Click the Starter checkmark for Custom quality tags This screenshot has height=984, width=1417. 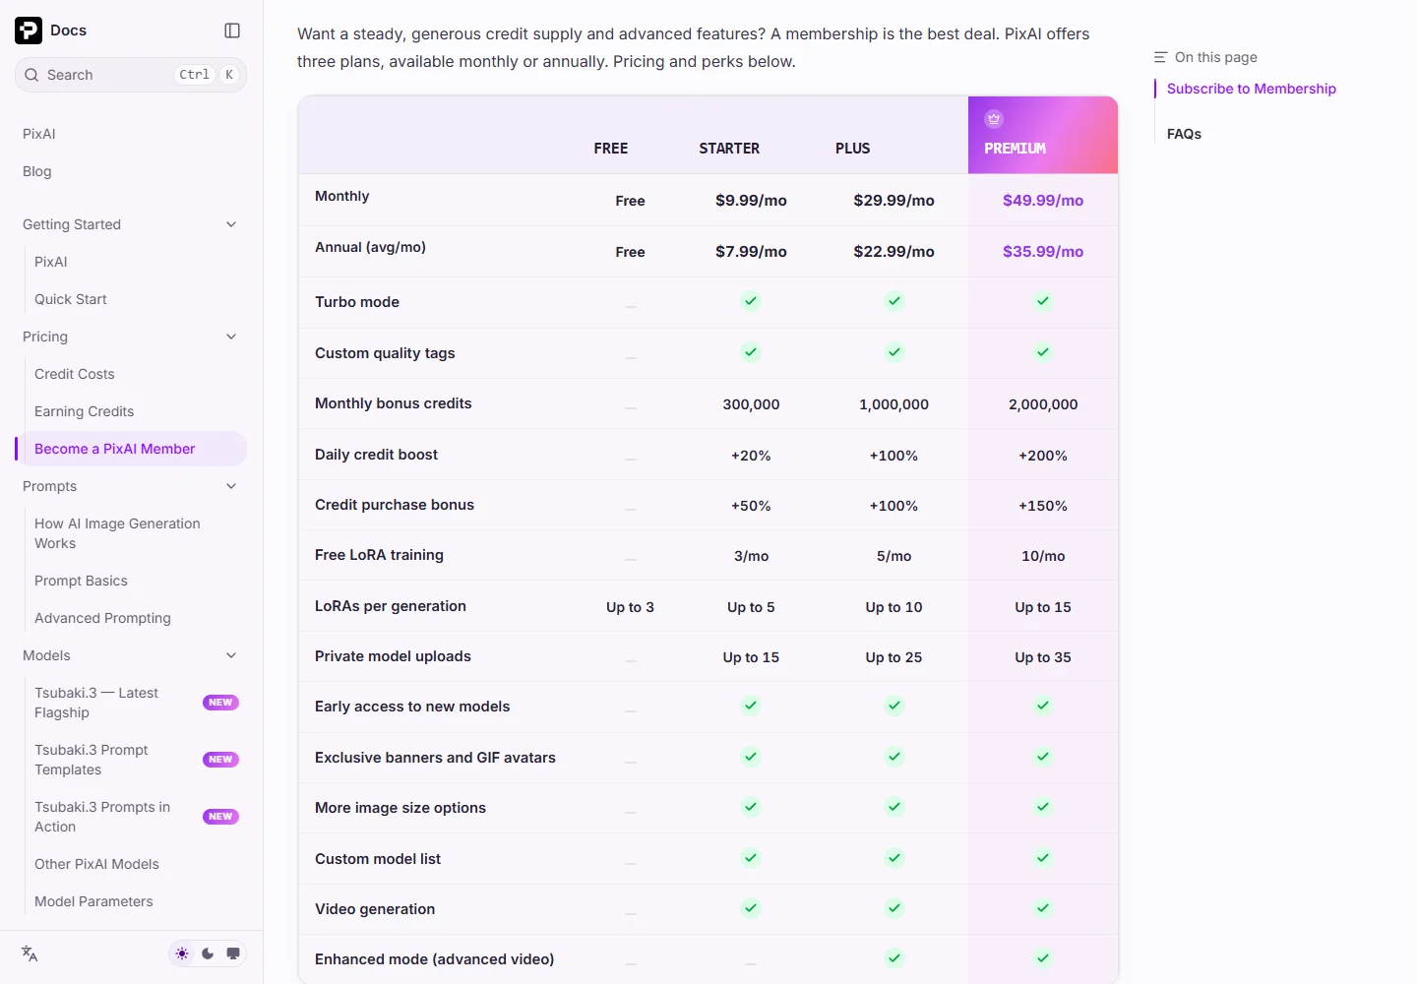click(751, 352)
